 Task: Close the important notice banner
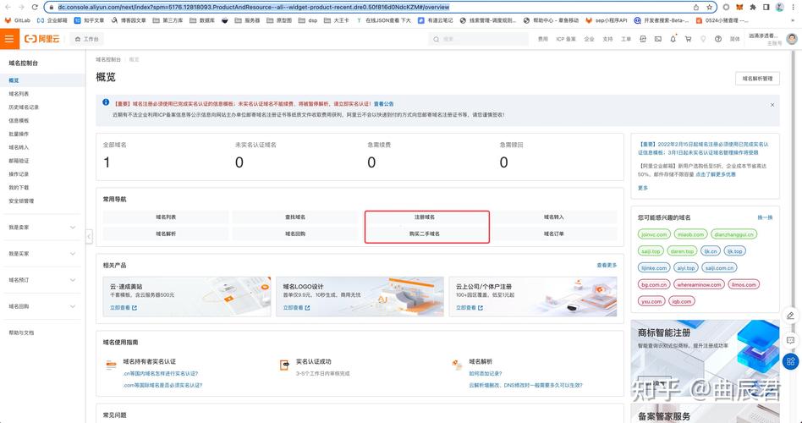pos(772,105)
